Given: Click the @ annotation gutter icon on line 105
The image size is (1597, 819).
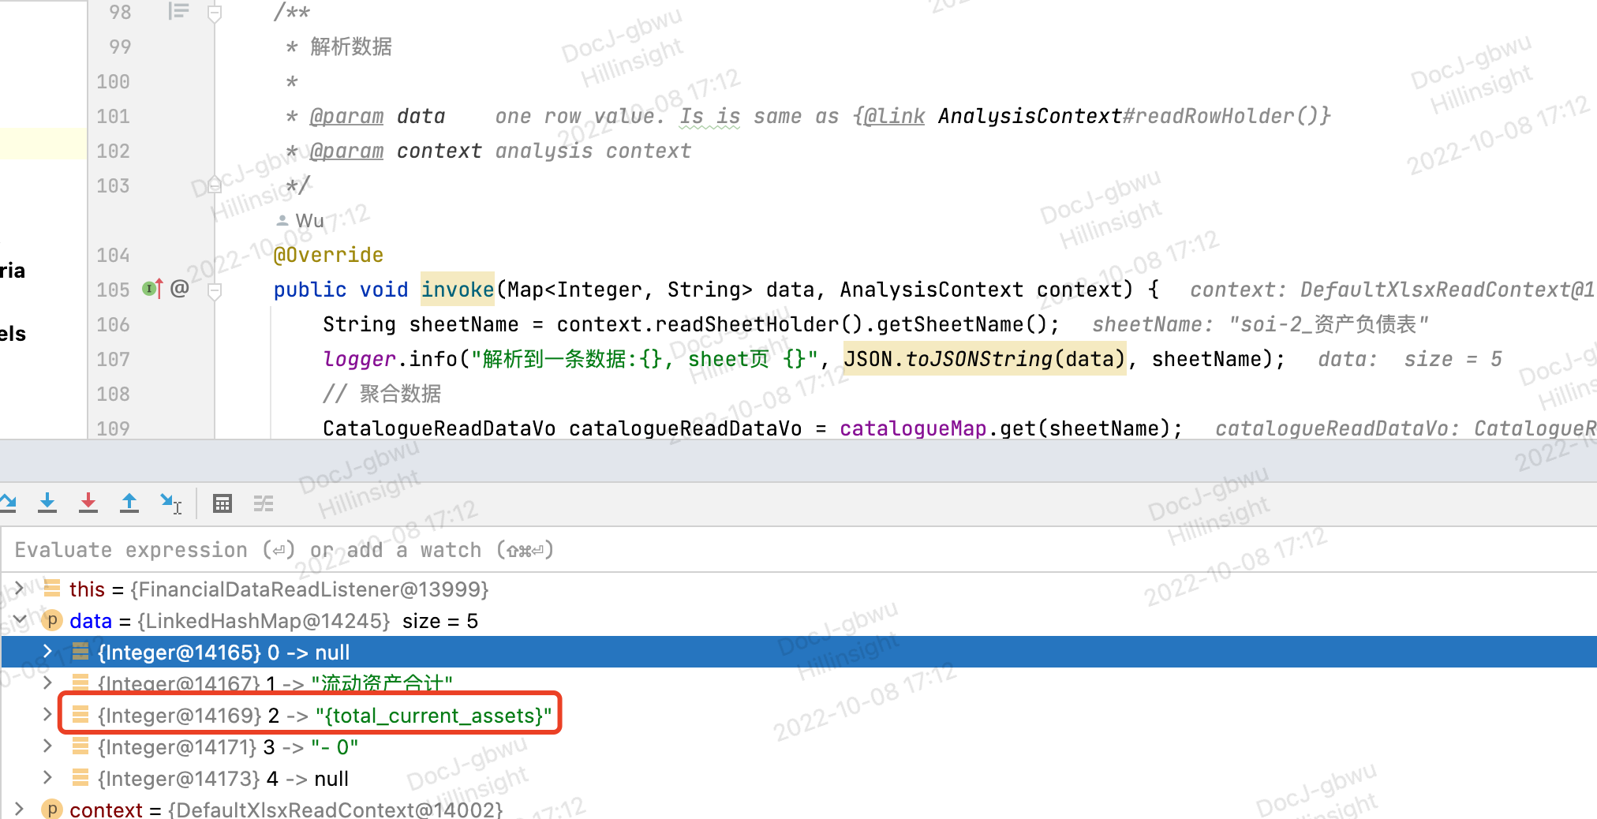Looking at the screenshot, I should tap(180, 289).
